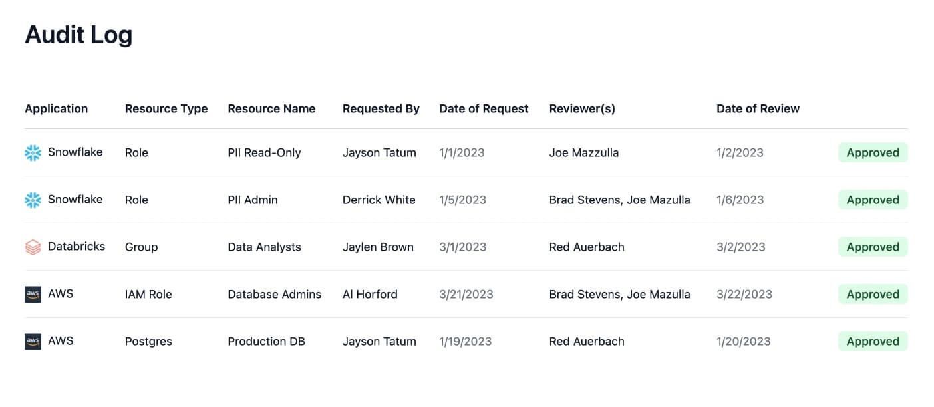The image size is (934, 407).
Task: Click the Approved badge for Data Analysts
Action: click(872, 247)
